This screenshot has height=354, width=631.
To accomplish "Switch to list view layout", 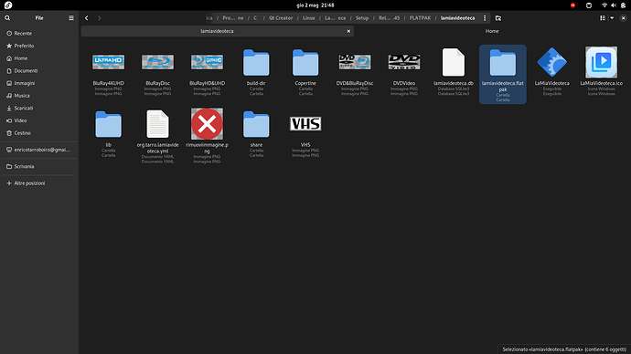I will (603, 18).
